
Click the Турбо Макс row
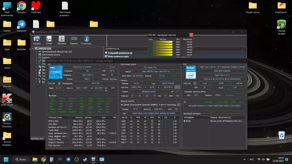82,130
